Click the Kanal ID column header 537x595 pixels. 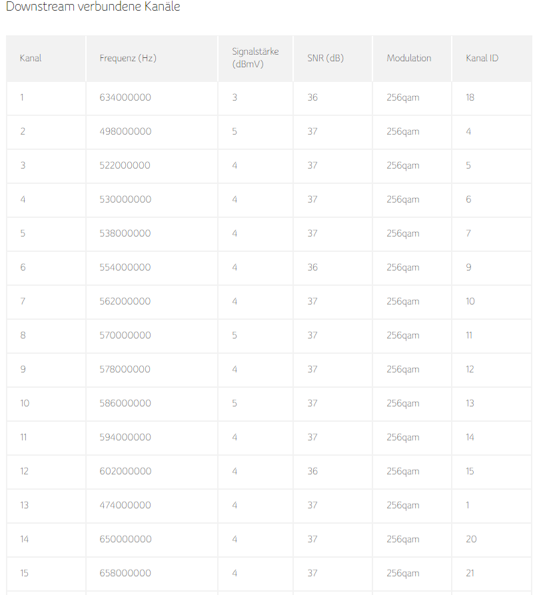(482, 58)
